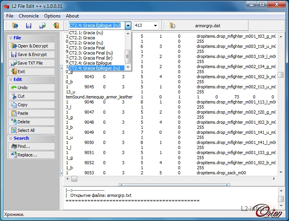Open the File menu

[10, 16]
